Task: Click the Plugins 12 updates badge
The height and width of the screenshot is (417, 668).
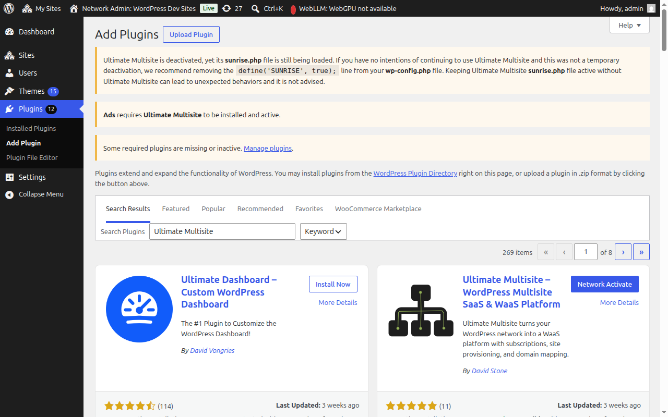Action: (x=51, y=109)
